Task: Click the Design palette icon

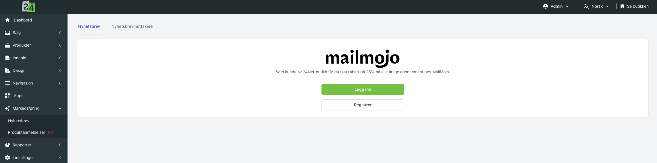Action: 7,70
